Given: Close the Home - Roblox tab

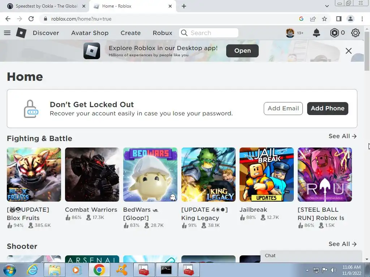Looking at the screenshot, I should pyautogui.click(x=170, y=6).
